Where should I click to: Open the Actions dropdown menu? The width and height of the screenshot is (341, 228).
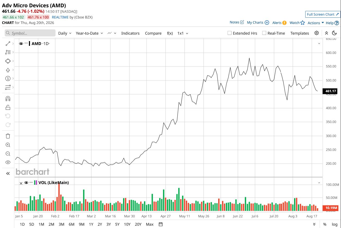(316, 23)
